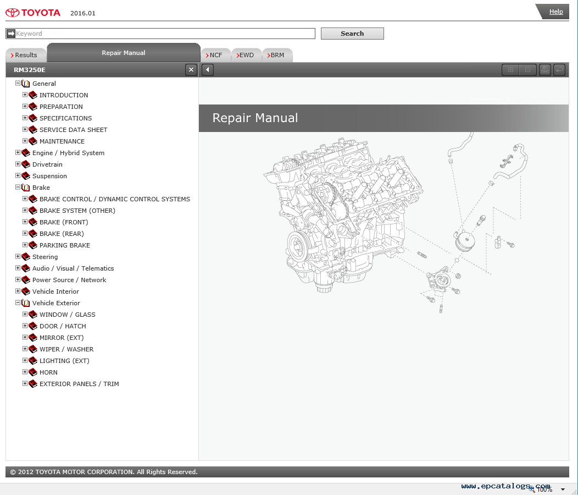Expand the BRAKE (FRONT) node
Screen dimensions: 578x495
pyautogui.click(x=25, y=222)
